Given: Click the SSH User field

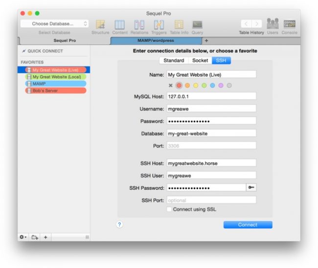Looking at the screenshot, I should (211, 176).
